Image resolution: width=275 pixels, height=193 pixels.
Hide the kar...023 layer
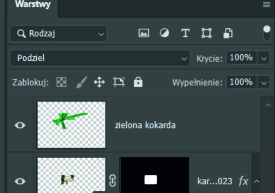20,181
